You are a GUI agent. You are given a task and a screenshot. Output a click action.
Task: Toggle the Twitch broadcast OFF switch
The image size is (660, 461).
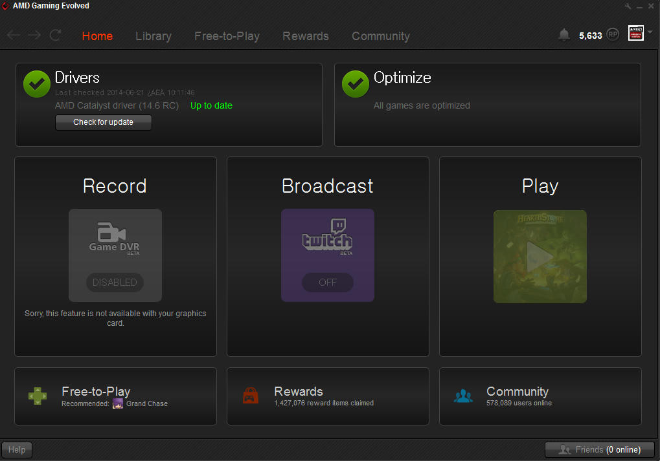[328, 283]
